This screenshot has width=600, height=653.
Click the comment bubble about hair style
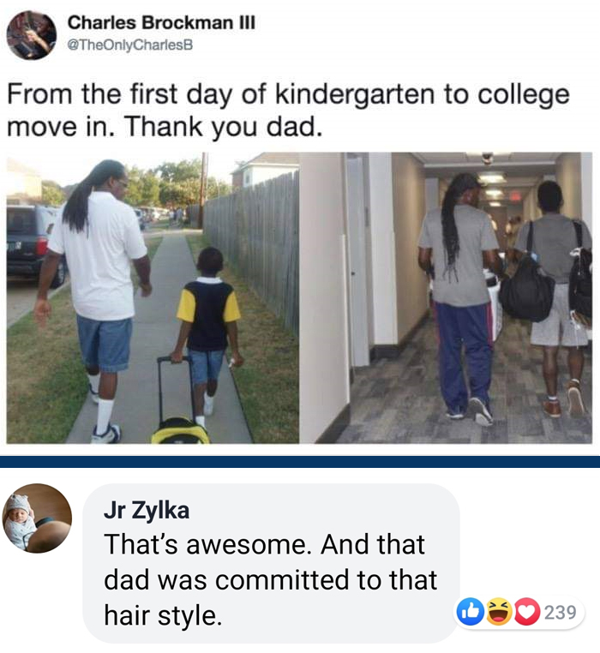pos(271,563)
